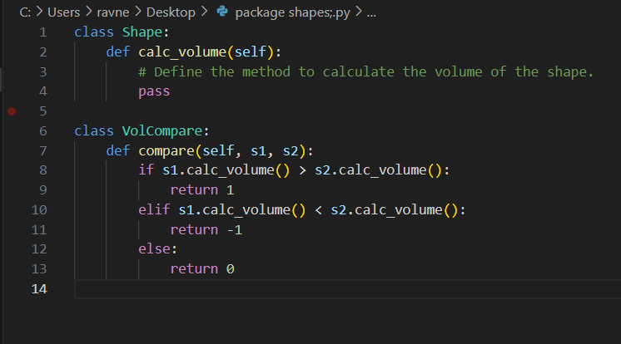Click the 'compare' method name
Image resolution: width=621 pixels, height=344 pixels.
[166, 151]
